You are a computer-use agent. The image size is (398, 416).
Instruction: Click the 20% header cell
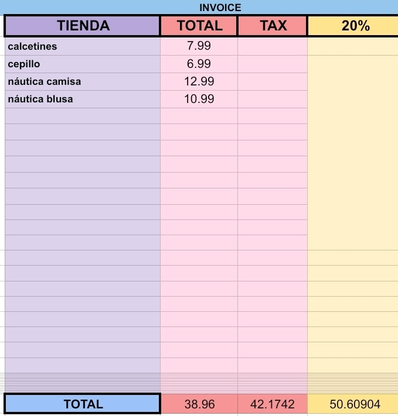[353, 26]
